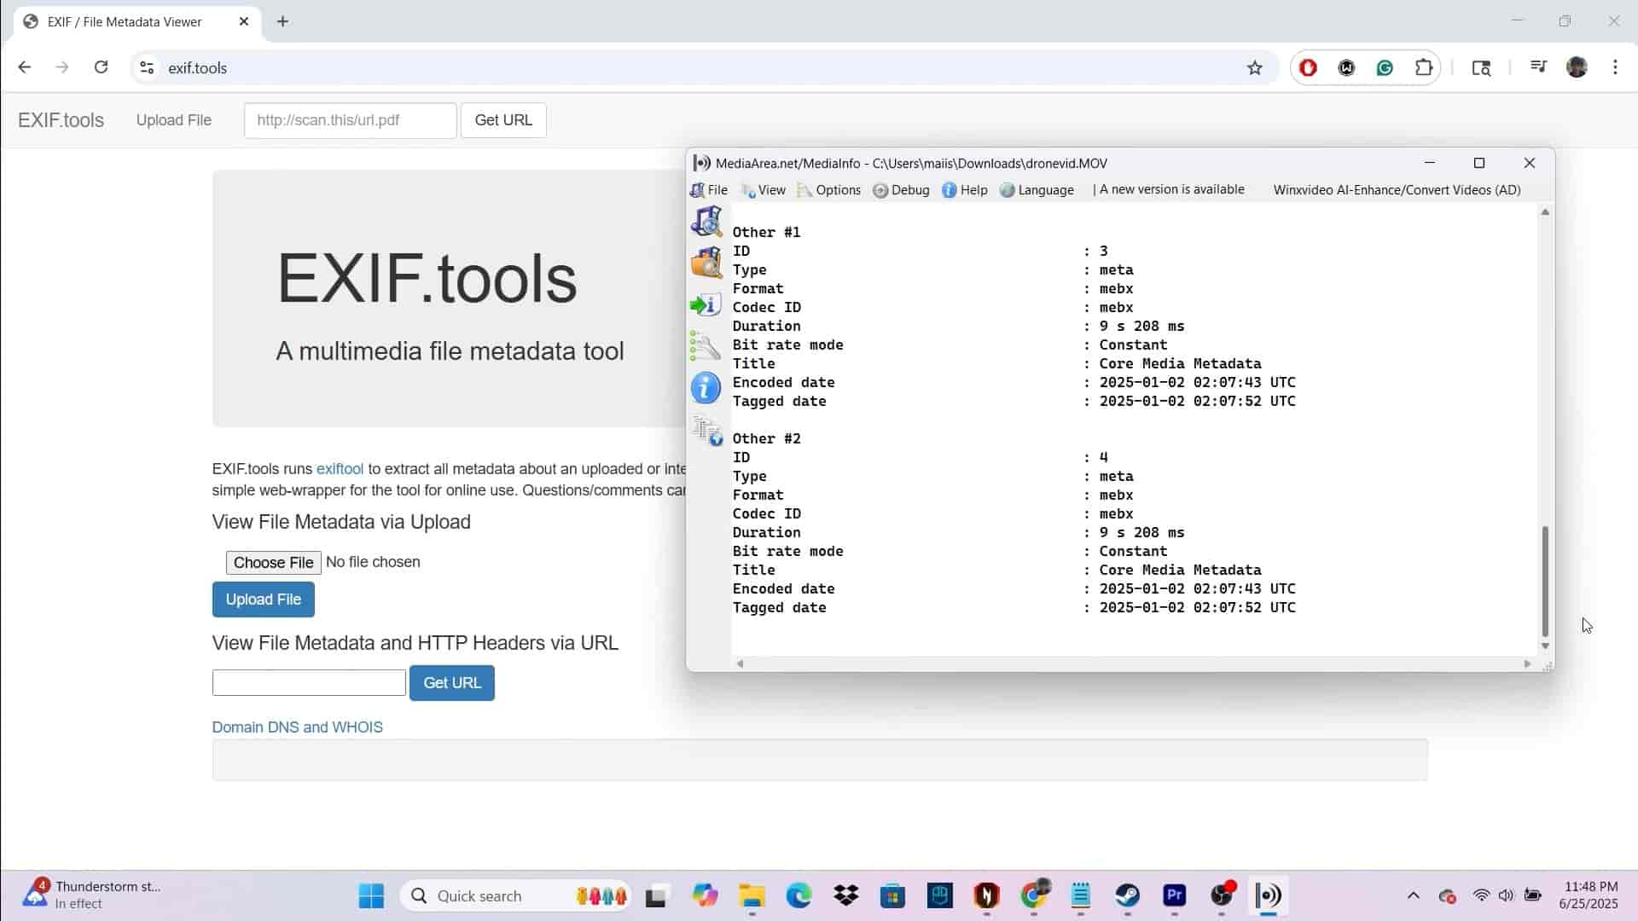This screenshot has width=1638, height=921.
Task: Click the 'Other #1' section heading
Action: tap(766, 232)
